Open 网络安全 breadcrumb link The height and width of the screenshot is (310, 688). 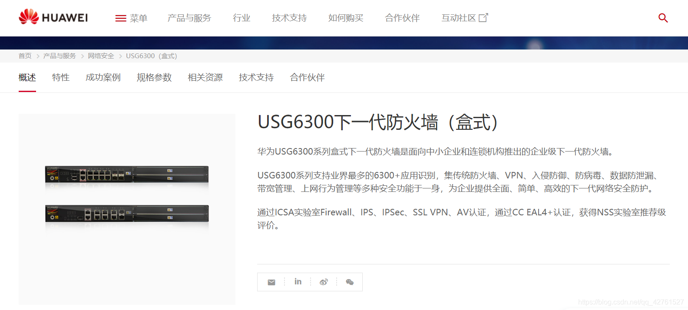tap(101, 56)
